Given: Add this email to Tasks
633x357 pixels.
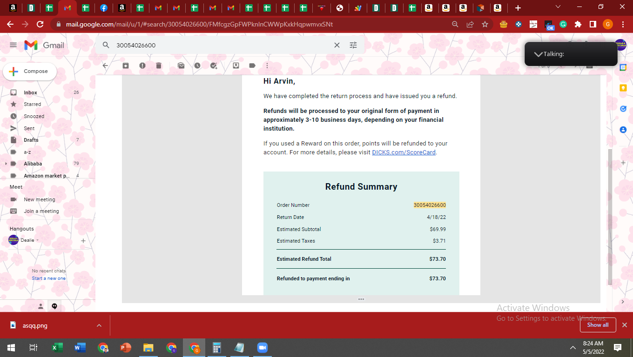Looking at the screenshot, I should [214, 66].
